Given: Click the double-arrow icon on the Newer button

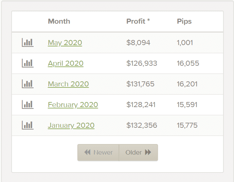Looking at the screenshot, I should point(87,152).
